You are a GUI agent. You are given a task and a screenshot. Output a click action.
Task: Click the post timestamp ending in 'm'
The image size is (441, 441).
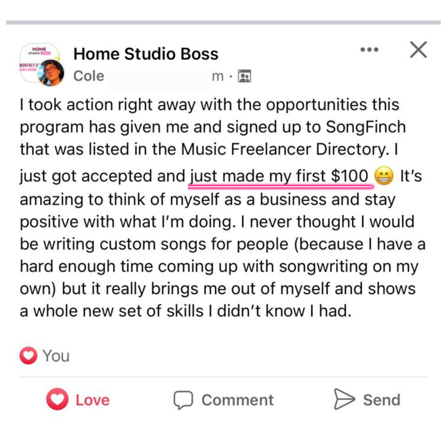coord(218,76)
